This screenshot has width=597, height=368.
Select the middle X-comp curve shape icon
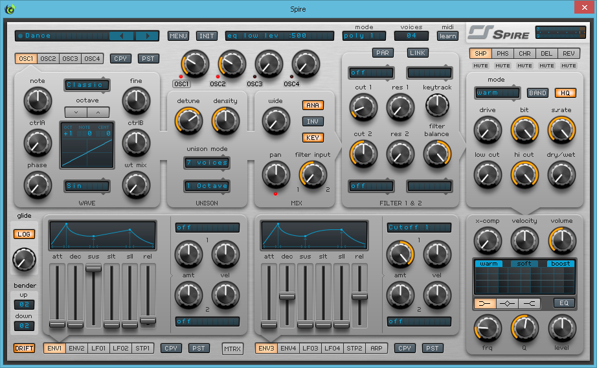tap(507, 303)
